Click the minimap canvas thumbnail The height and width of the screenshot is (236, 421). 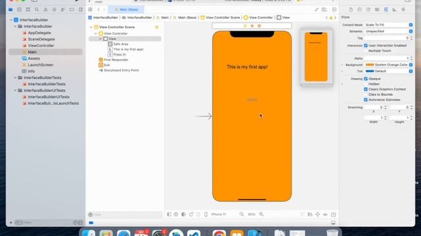pos(316,57)
